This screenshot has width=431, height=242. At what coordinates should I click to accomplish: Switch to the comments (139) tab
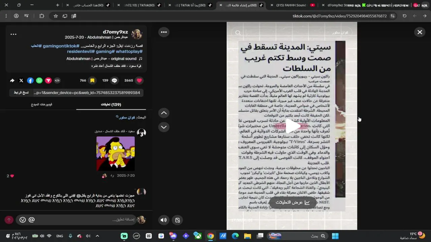111,105
